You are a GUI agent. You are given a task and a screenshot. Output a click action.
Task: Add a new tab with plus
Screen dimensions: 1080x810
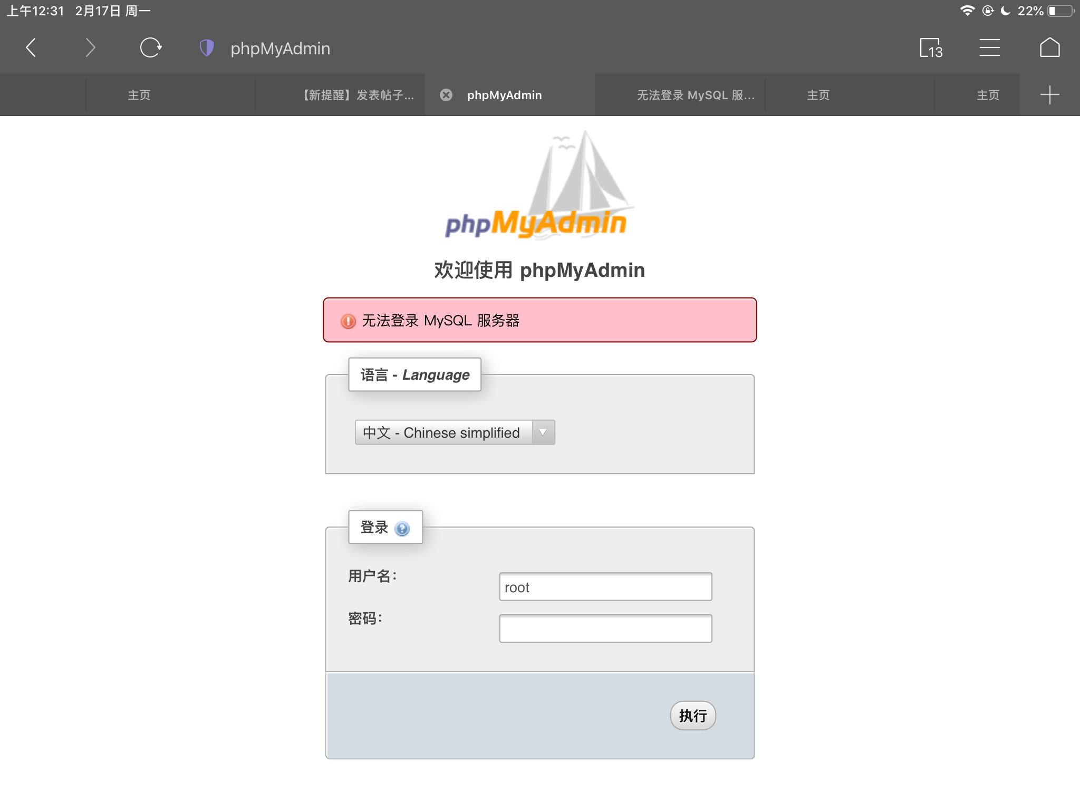tap(1049, 95)
